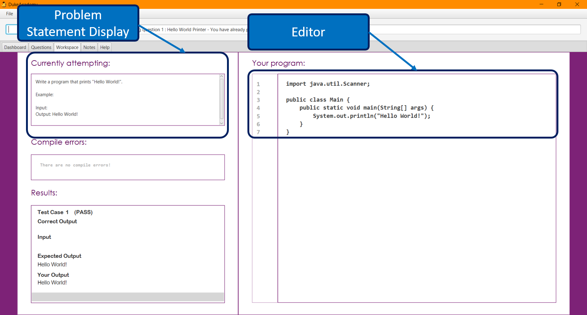
Task: Click line number 2 in editor gutter
Action: click(x=258, y=92)
